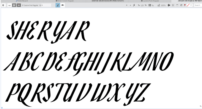Screen dimensions: 202x109
Task: Toggle the sidebar panel icon
Action: (x=4, y=5)
